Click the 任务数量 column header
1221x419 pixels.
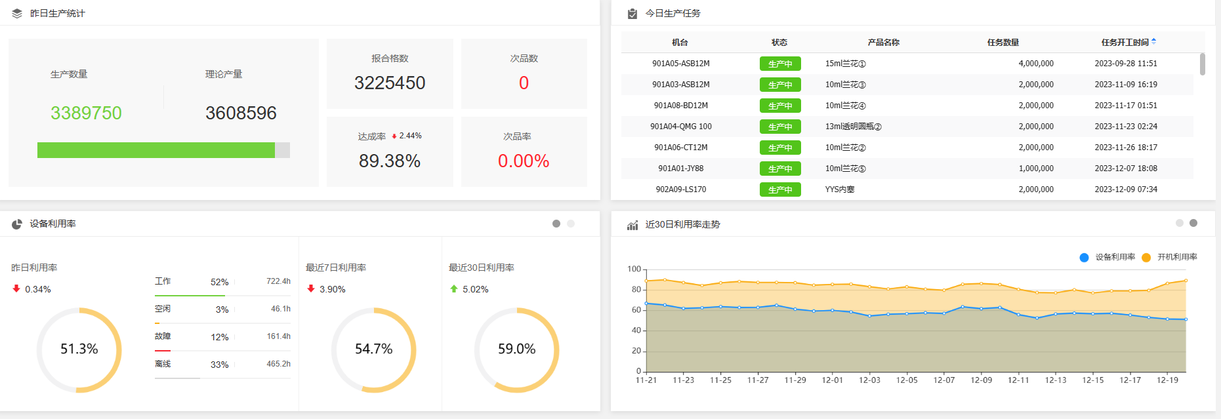click(1003, 43)
